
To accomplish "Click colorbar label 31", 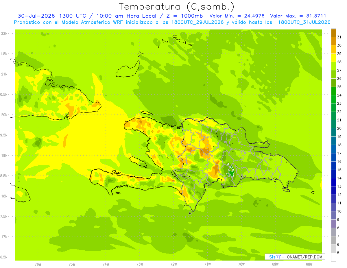I will 339,37.
